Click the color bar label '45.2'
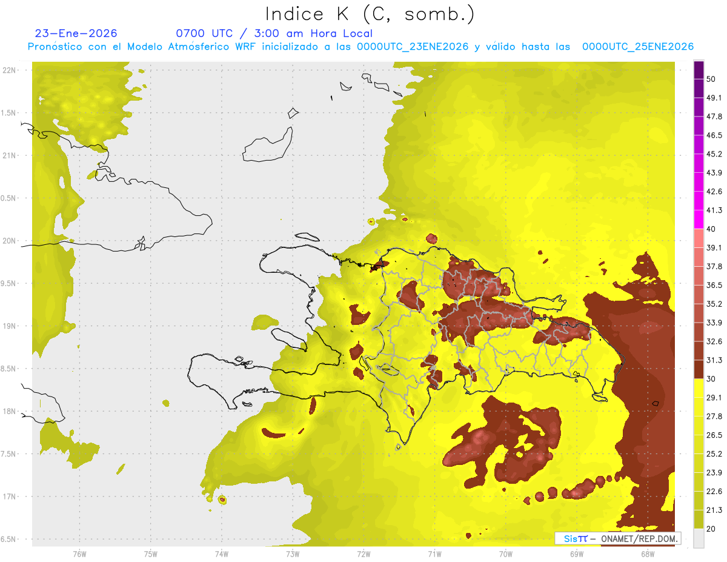Viewport: 727px width, 562px height. point(714,154)
